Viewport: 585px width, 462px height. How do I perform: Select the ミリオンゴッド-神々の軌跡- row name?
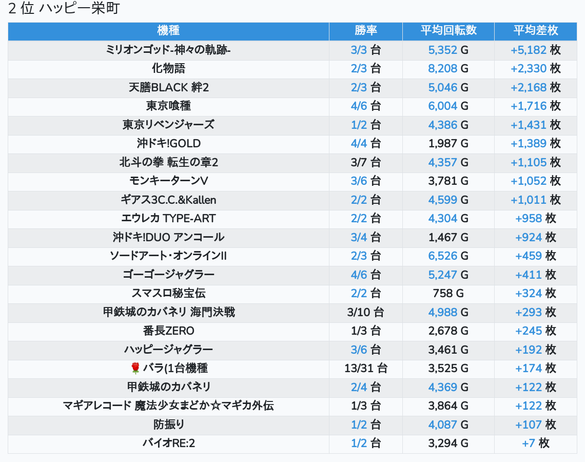click(168, 50)
